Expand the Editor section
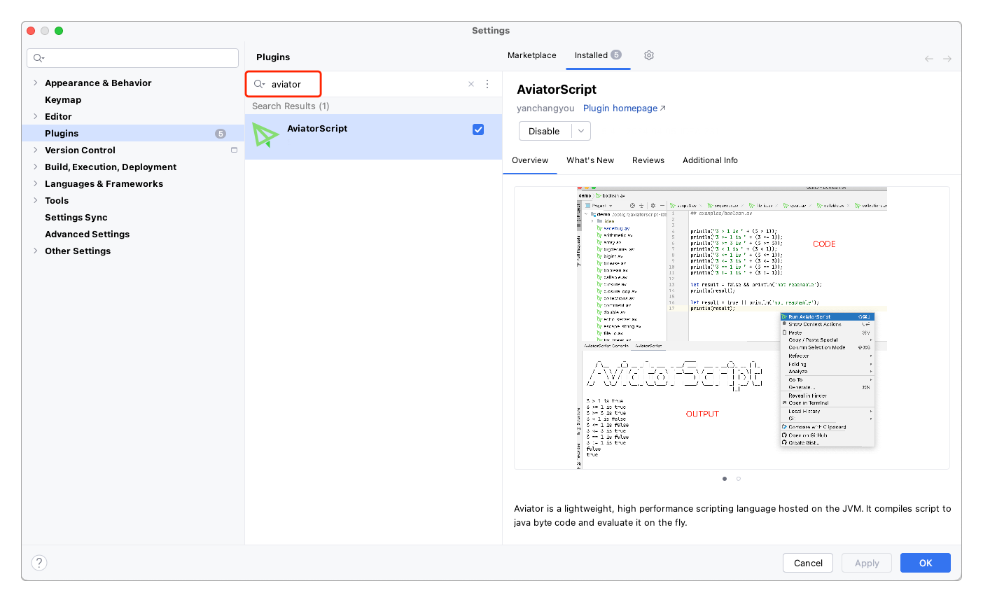 coord(36,116)
